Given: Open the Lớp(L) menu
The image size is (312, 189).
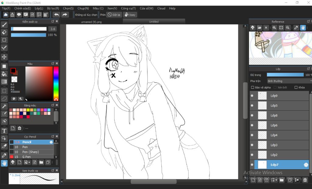Looking at the screenshot, I should (39, 8).
